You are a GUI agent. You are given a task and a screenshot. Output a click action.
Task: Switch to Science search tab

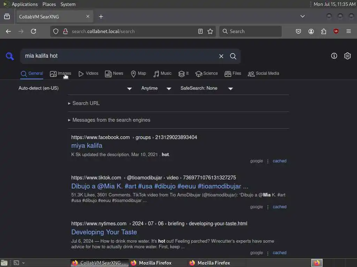pyautogui.click(x=206, y=74)
